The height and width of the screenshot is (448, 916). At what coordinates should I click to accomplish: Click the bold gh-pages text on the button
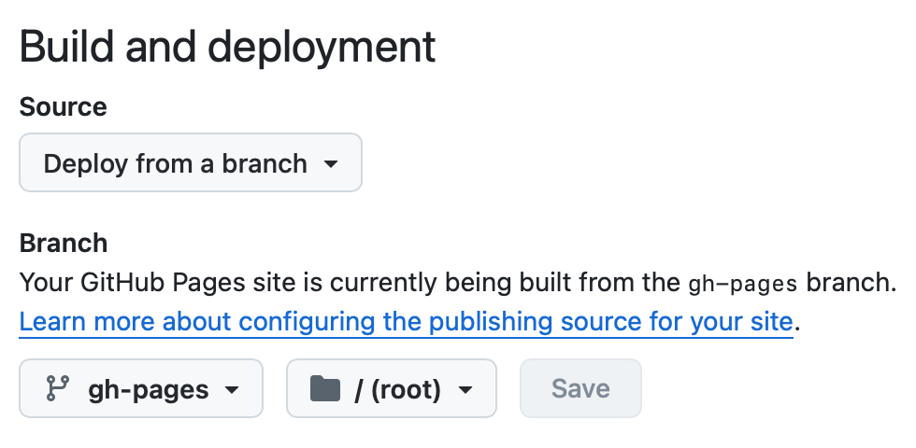point(148,389)
